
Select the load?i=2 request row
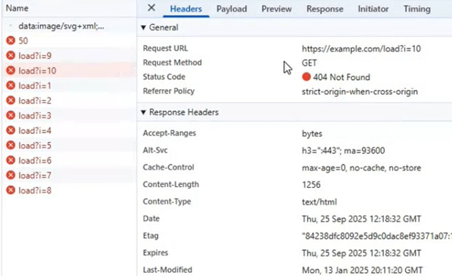pos(35,101)
